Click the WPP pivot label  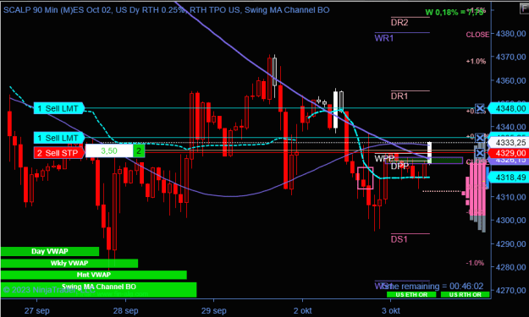[x=384, y=158]
